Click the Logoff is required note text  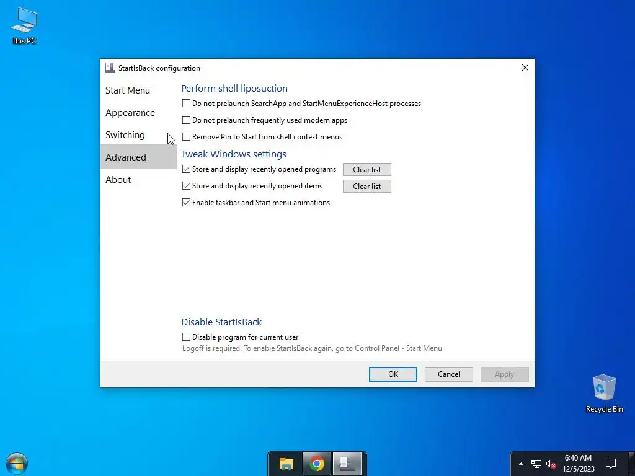pyautogui.click(x=312, y=348)
